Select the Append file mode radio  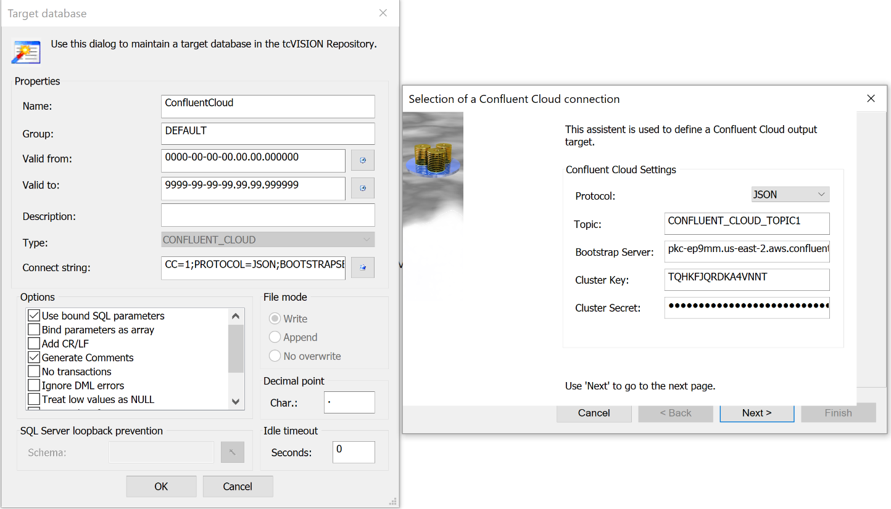[275, 337]
